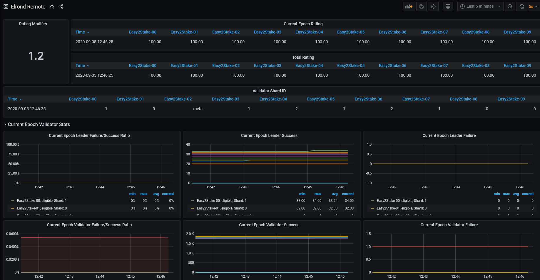Sort Current Epoch Rating by Easy2Stake-09 column
The height and width of the screenshot is (280, 540).
517,32
